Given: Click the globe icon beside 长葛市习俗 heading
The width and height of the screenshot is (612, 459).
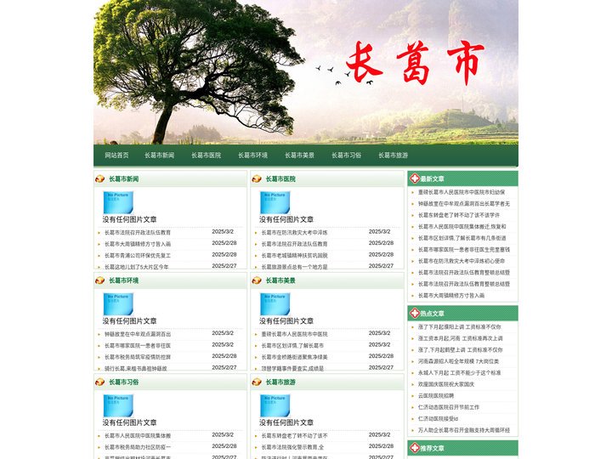Looking at the screenshot, I should (100, 382).
